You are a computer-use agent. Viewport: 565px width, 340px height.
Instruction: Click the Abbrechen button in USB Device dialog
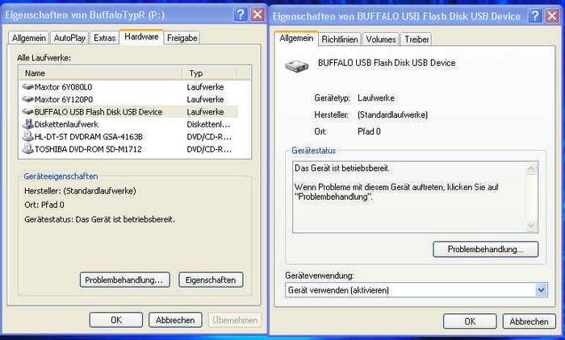[529, 321]
